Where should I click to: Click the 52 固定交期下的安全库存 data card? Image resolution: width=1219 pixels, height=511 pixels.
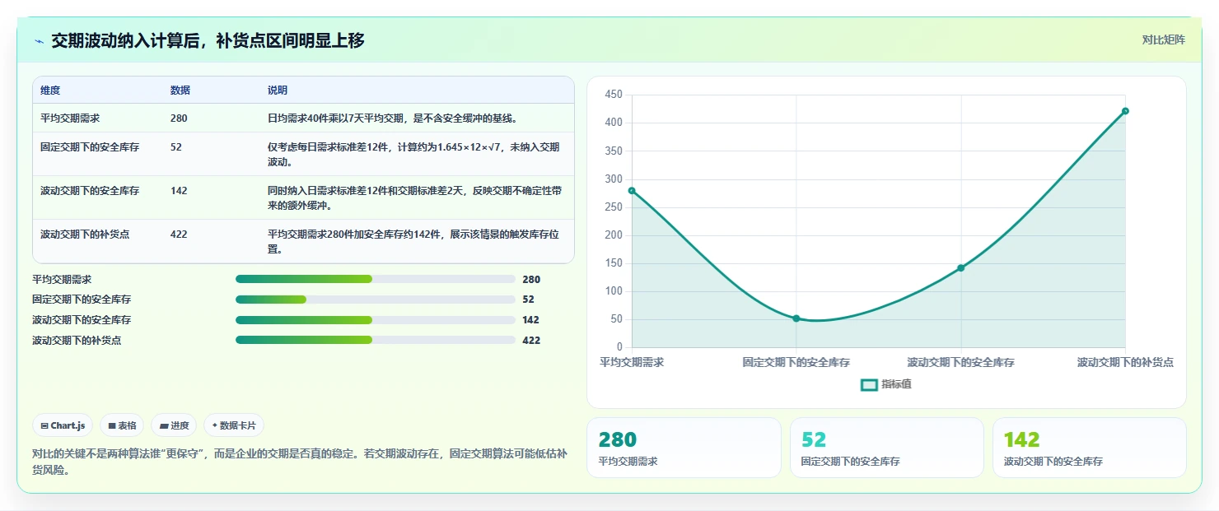[x=886, y=448]
